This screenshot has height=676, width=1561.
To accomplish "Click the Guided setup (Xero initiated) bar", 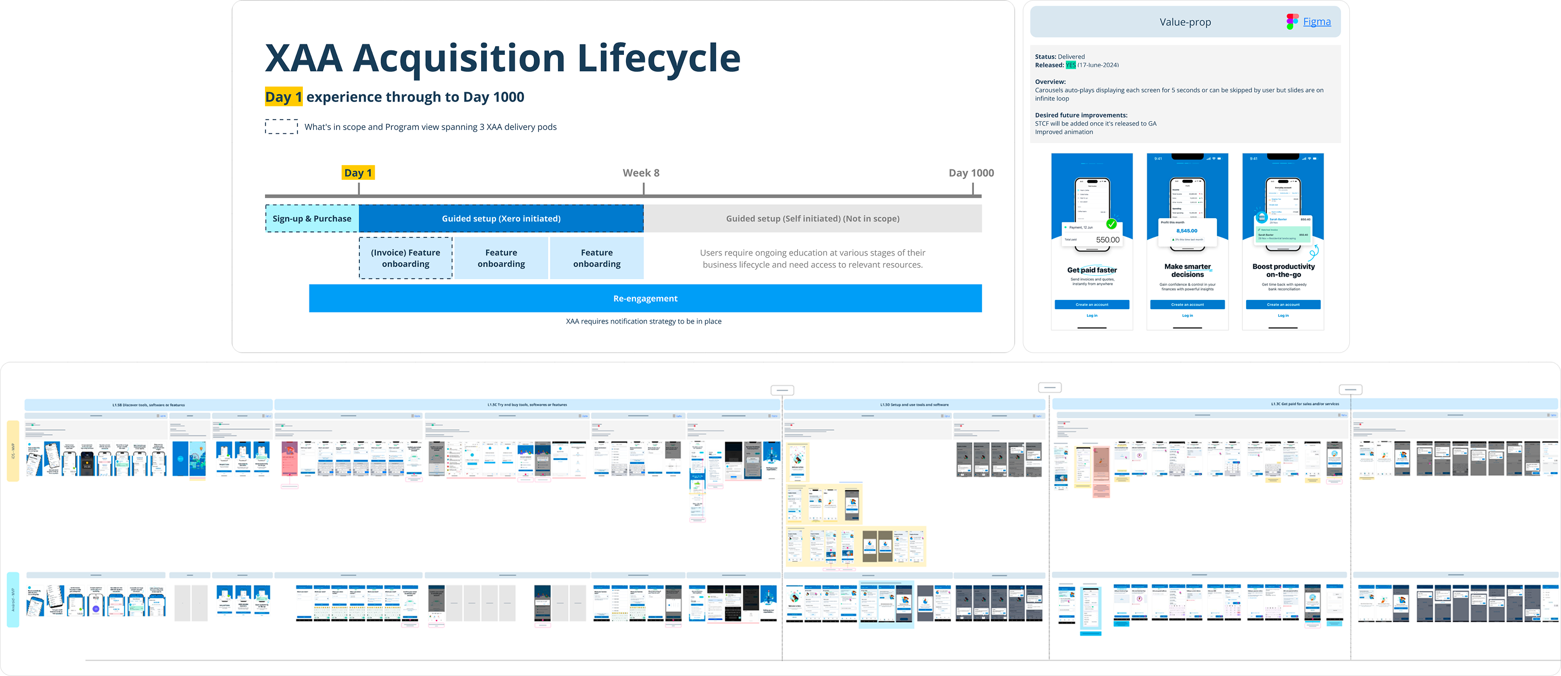I will [500, 219].
